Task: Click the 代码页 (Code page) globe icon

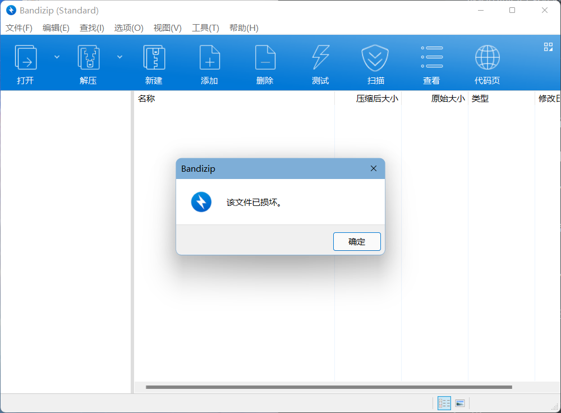Action: coord(488,57)
